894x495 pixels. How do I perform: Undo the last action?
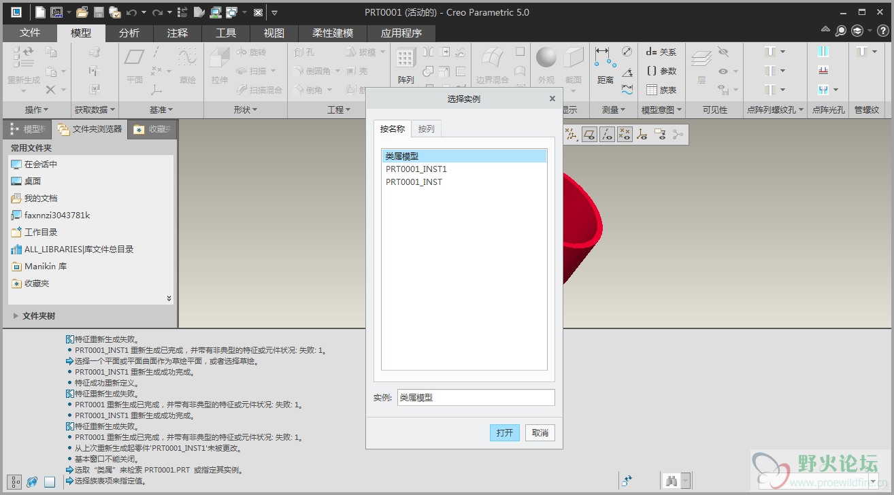click(x=131, y=12)
